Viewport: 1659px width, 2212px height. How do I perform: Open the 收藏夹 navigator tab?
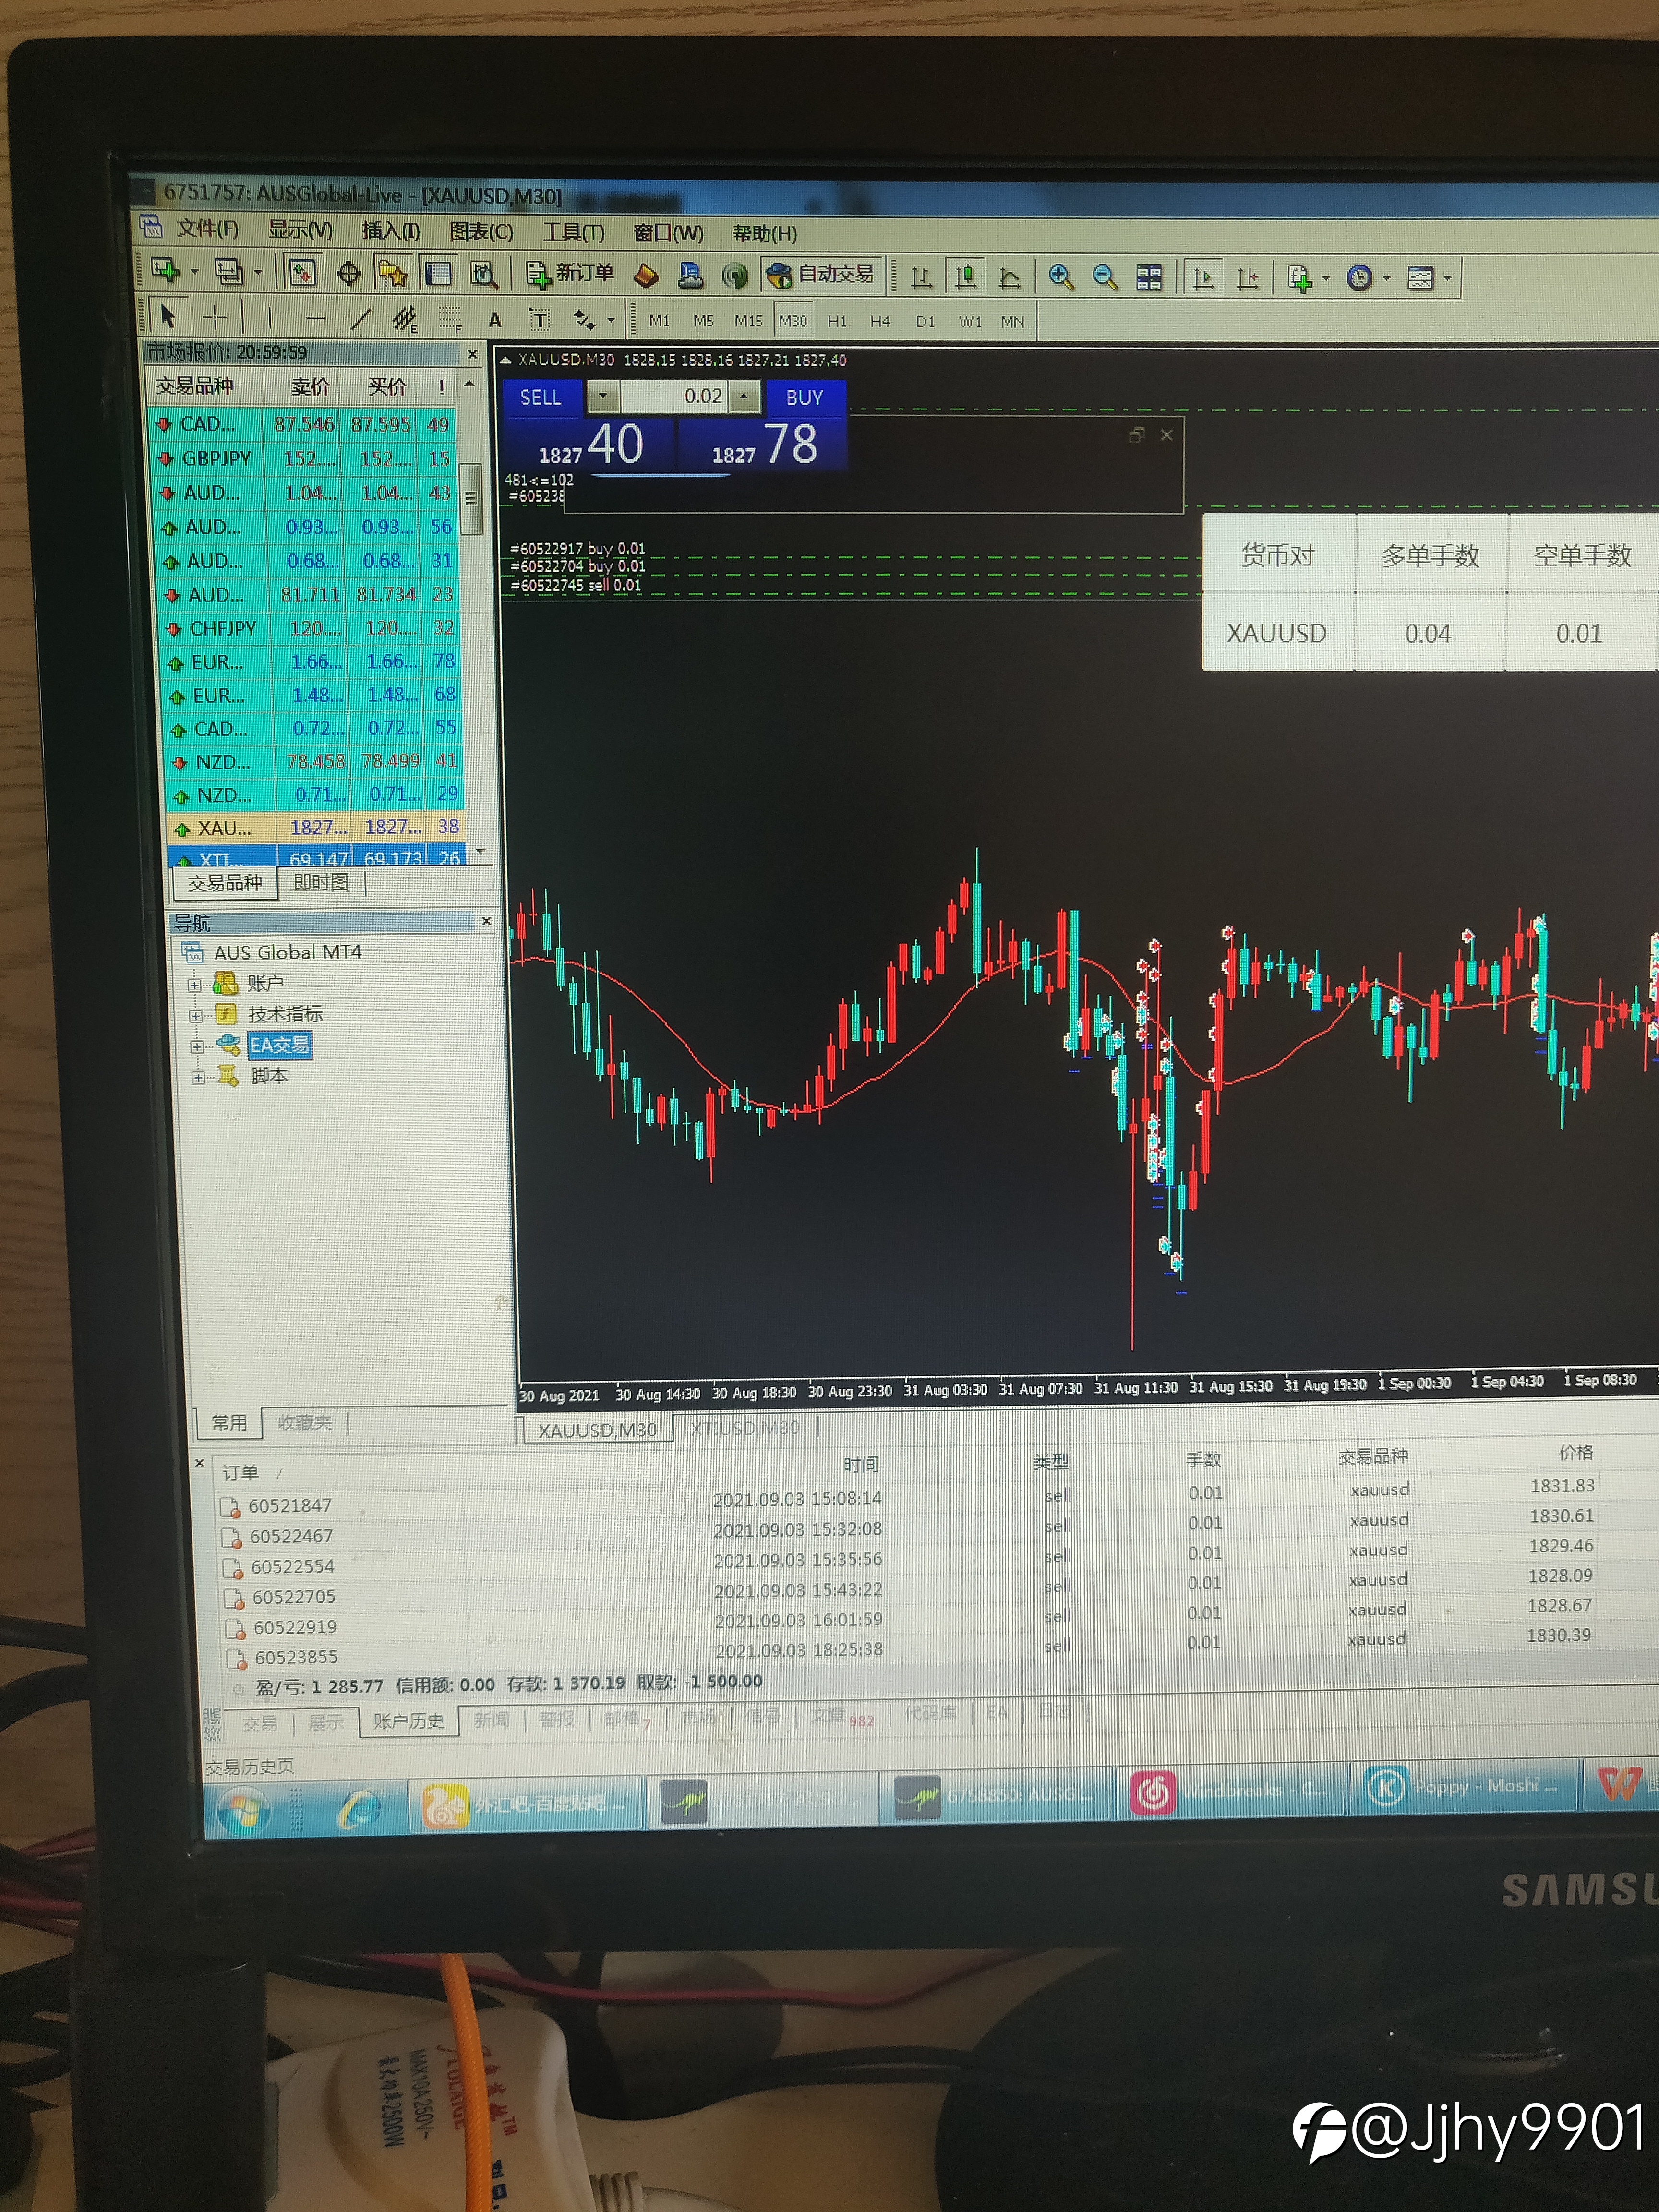tap(304, 1422)
